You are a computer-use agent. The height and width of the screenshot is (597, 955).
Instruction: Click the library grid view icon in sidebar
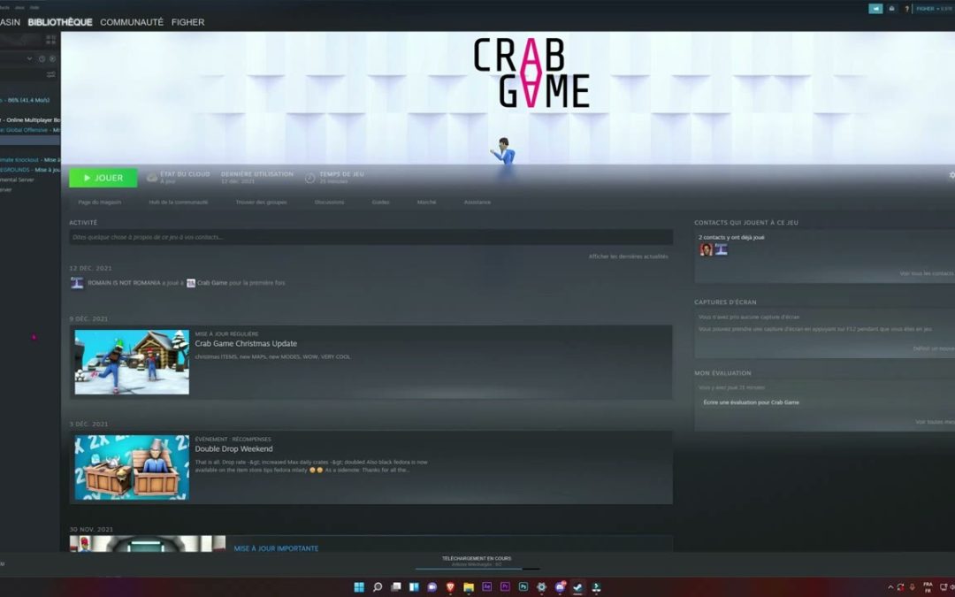[51, 40]
